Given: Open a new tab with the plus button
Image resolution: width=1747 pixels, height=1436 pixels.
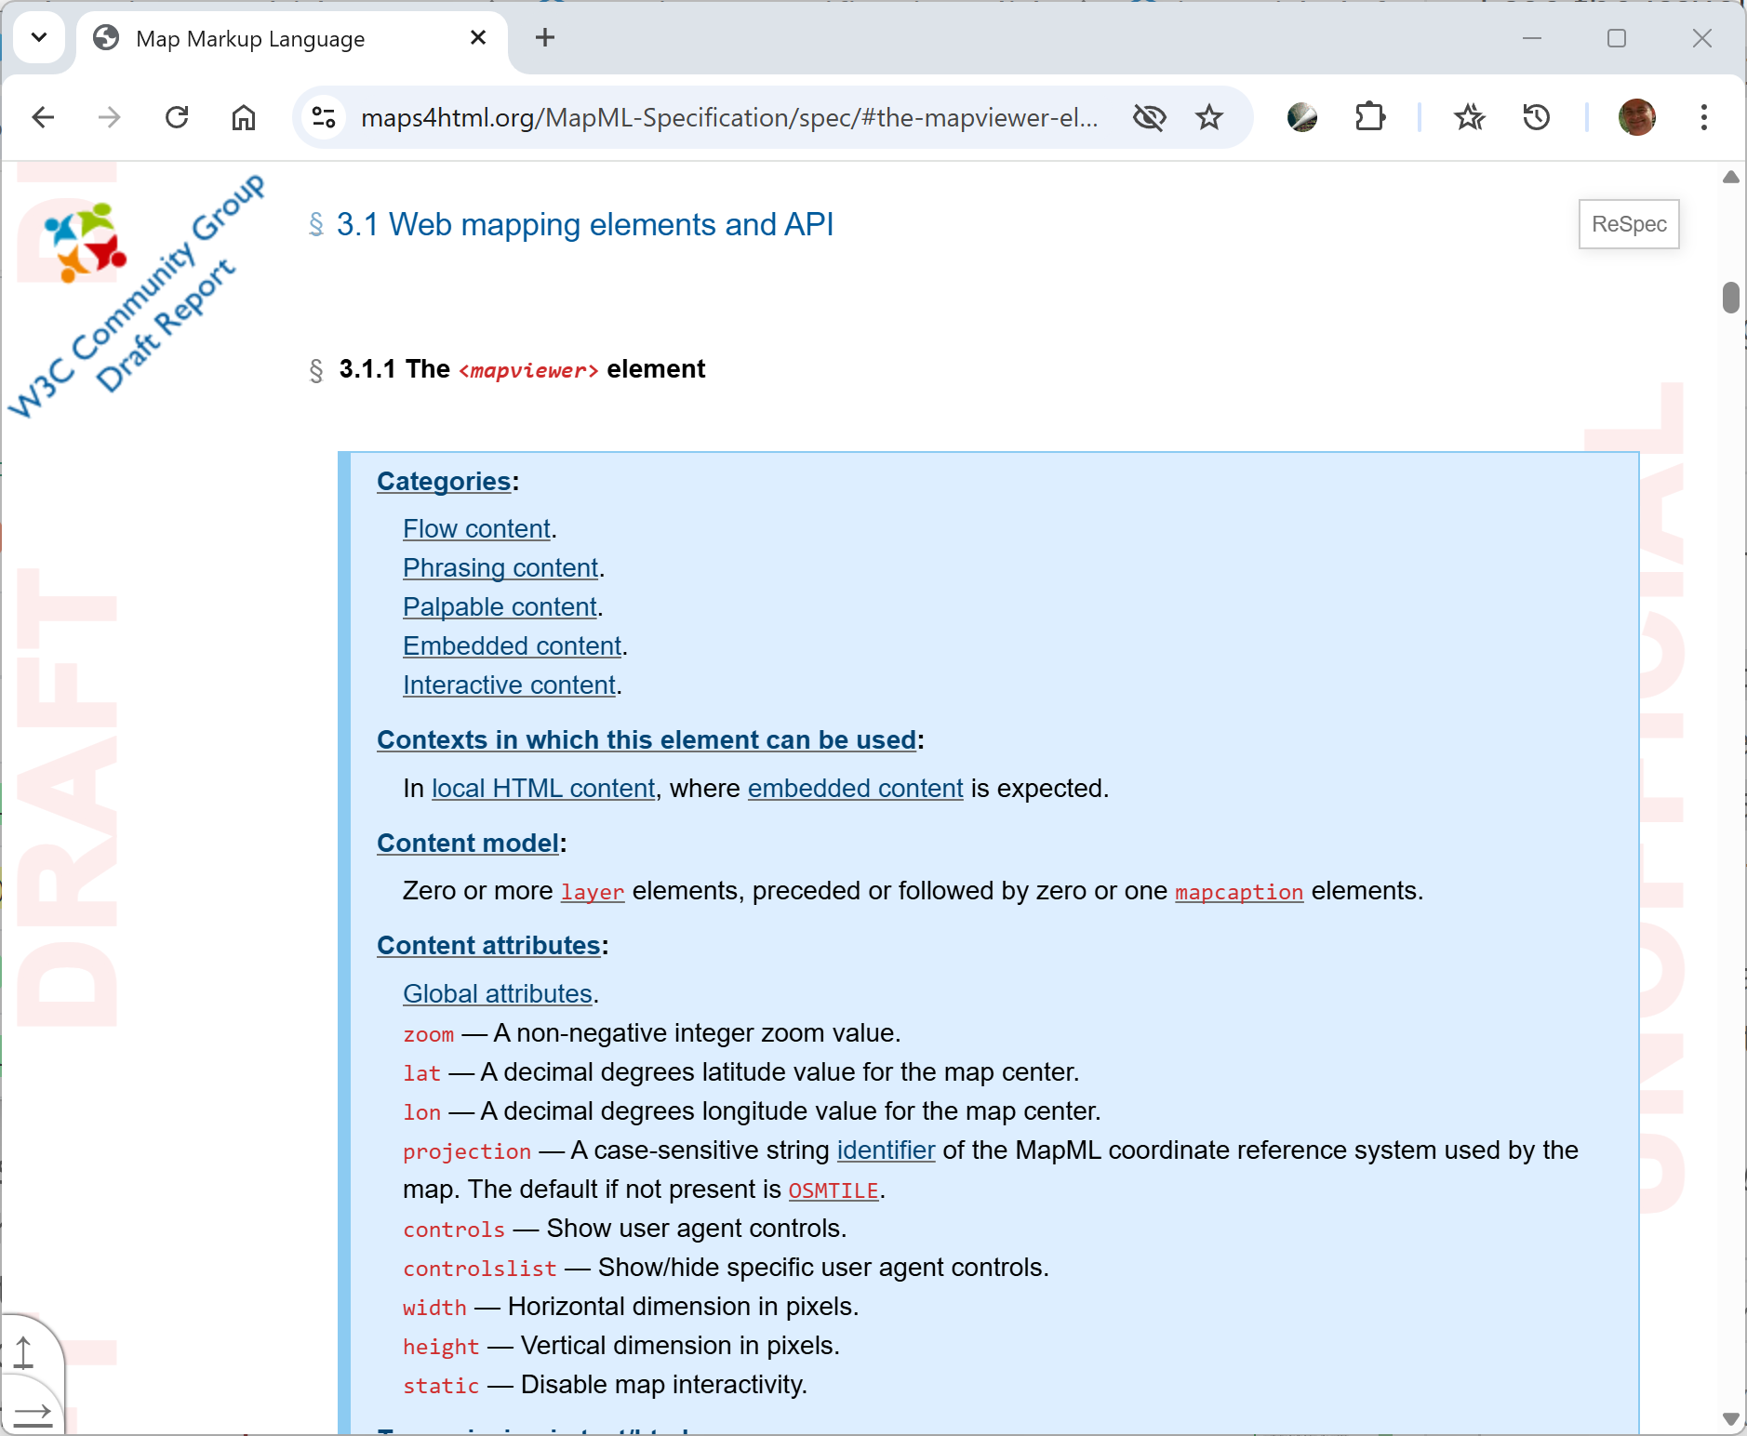Looking at the screenshot, I should point(544,37).
